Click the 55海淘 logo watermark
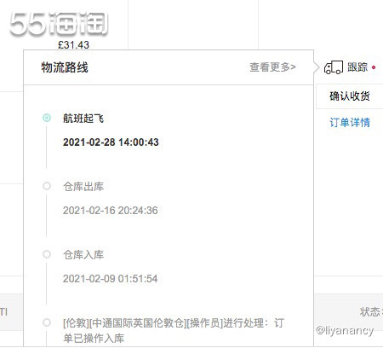 pos(59,24)
